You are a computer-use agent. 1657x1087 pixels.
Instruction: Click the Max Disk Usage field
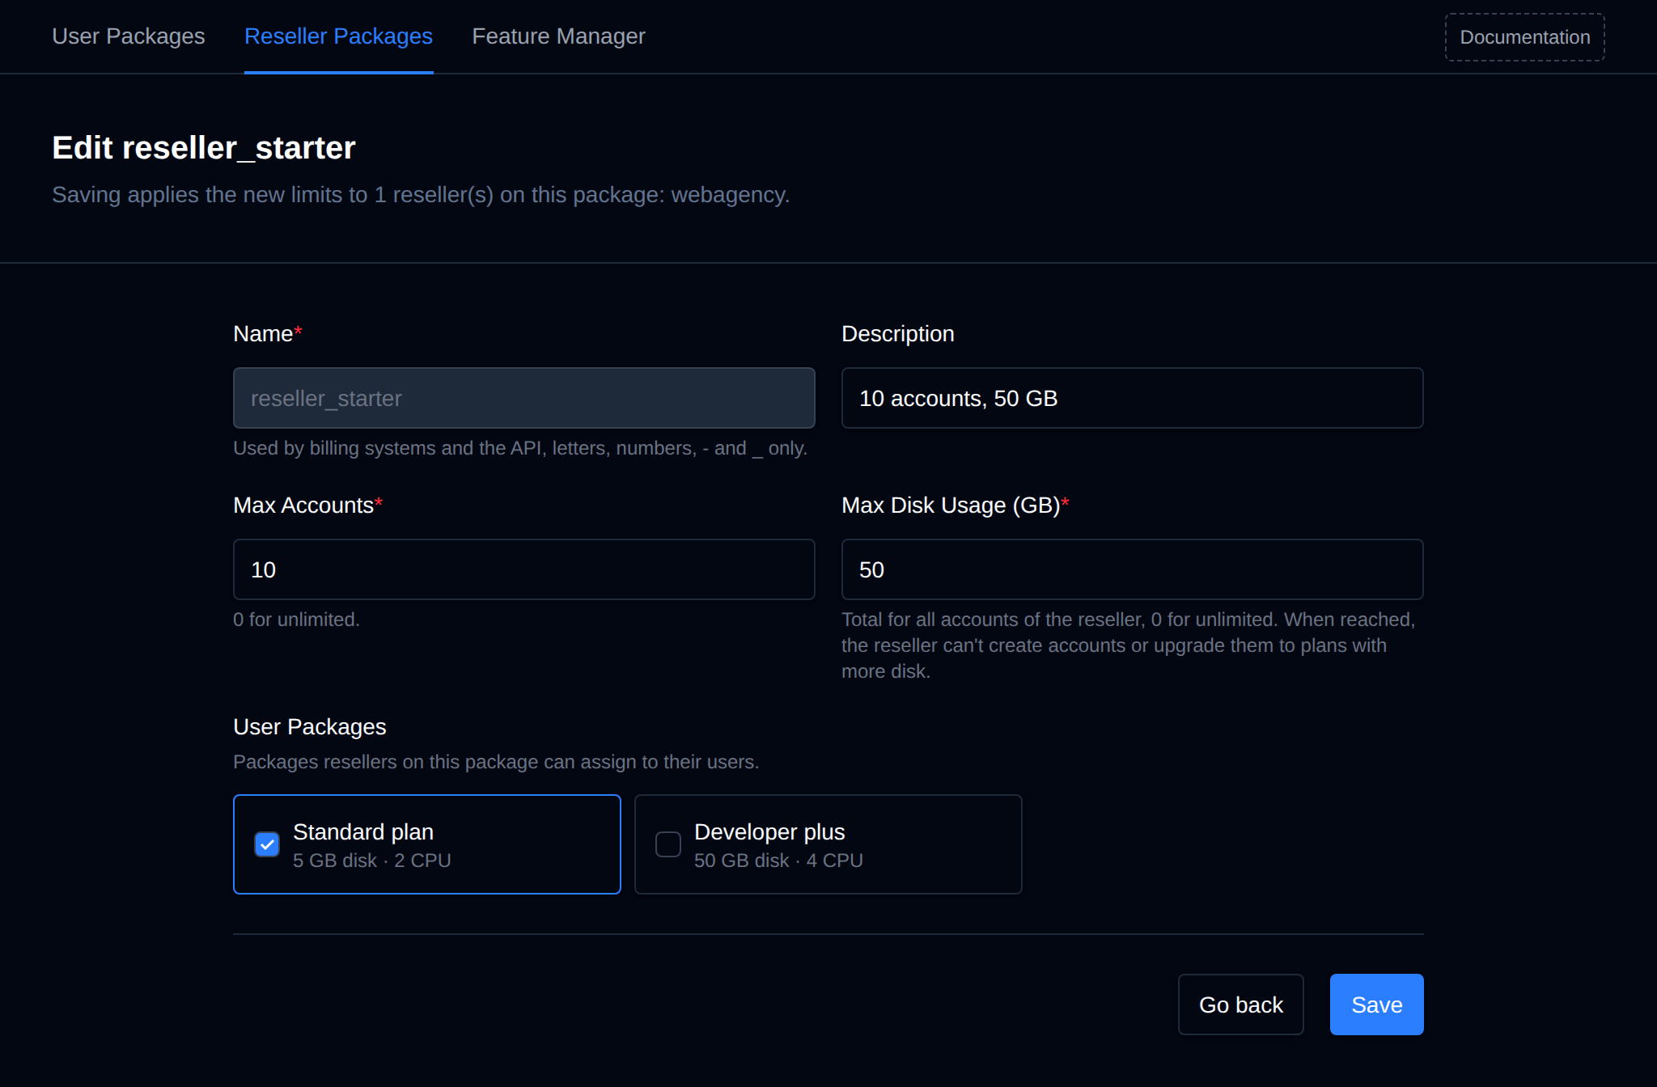1132,569
